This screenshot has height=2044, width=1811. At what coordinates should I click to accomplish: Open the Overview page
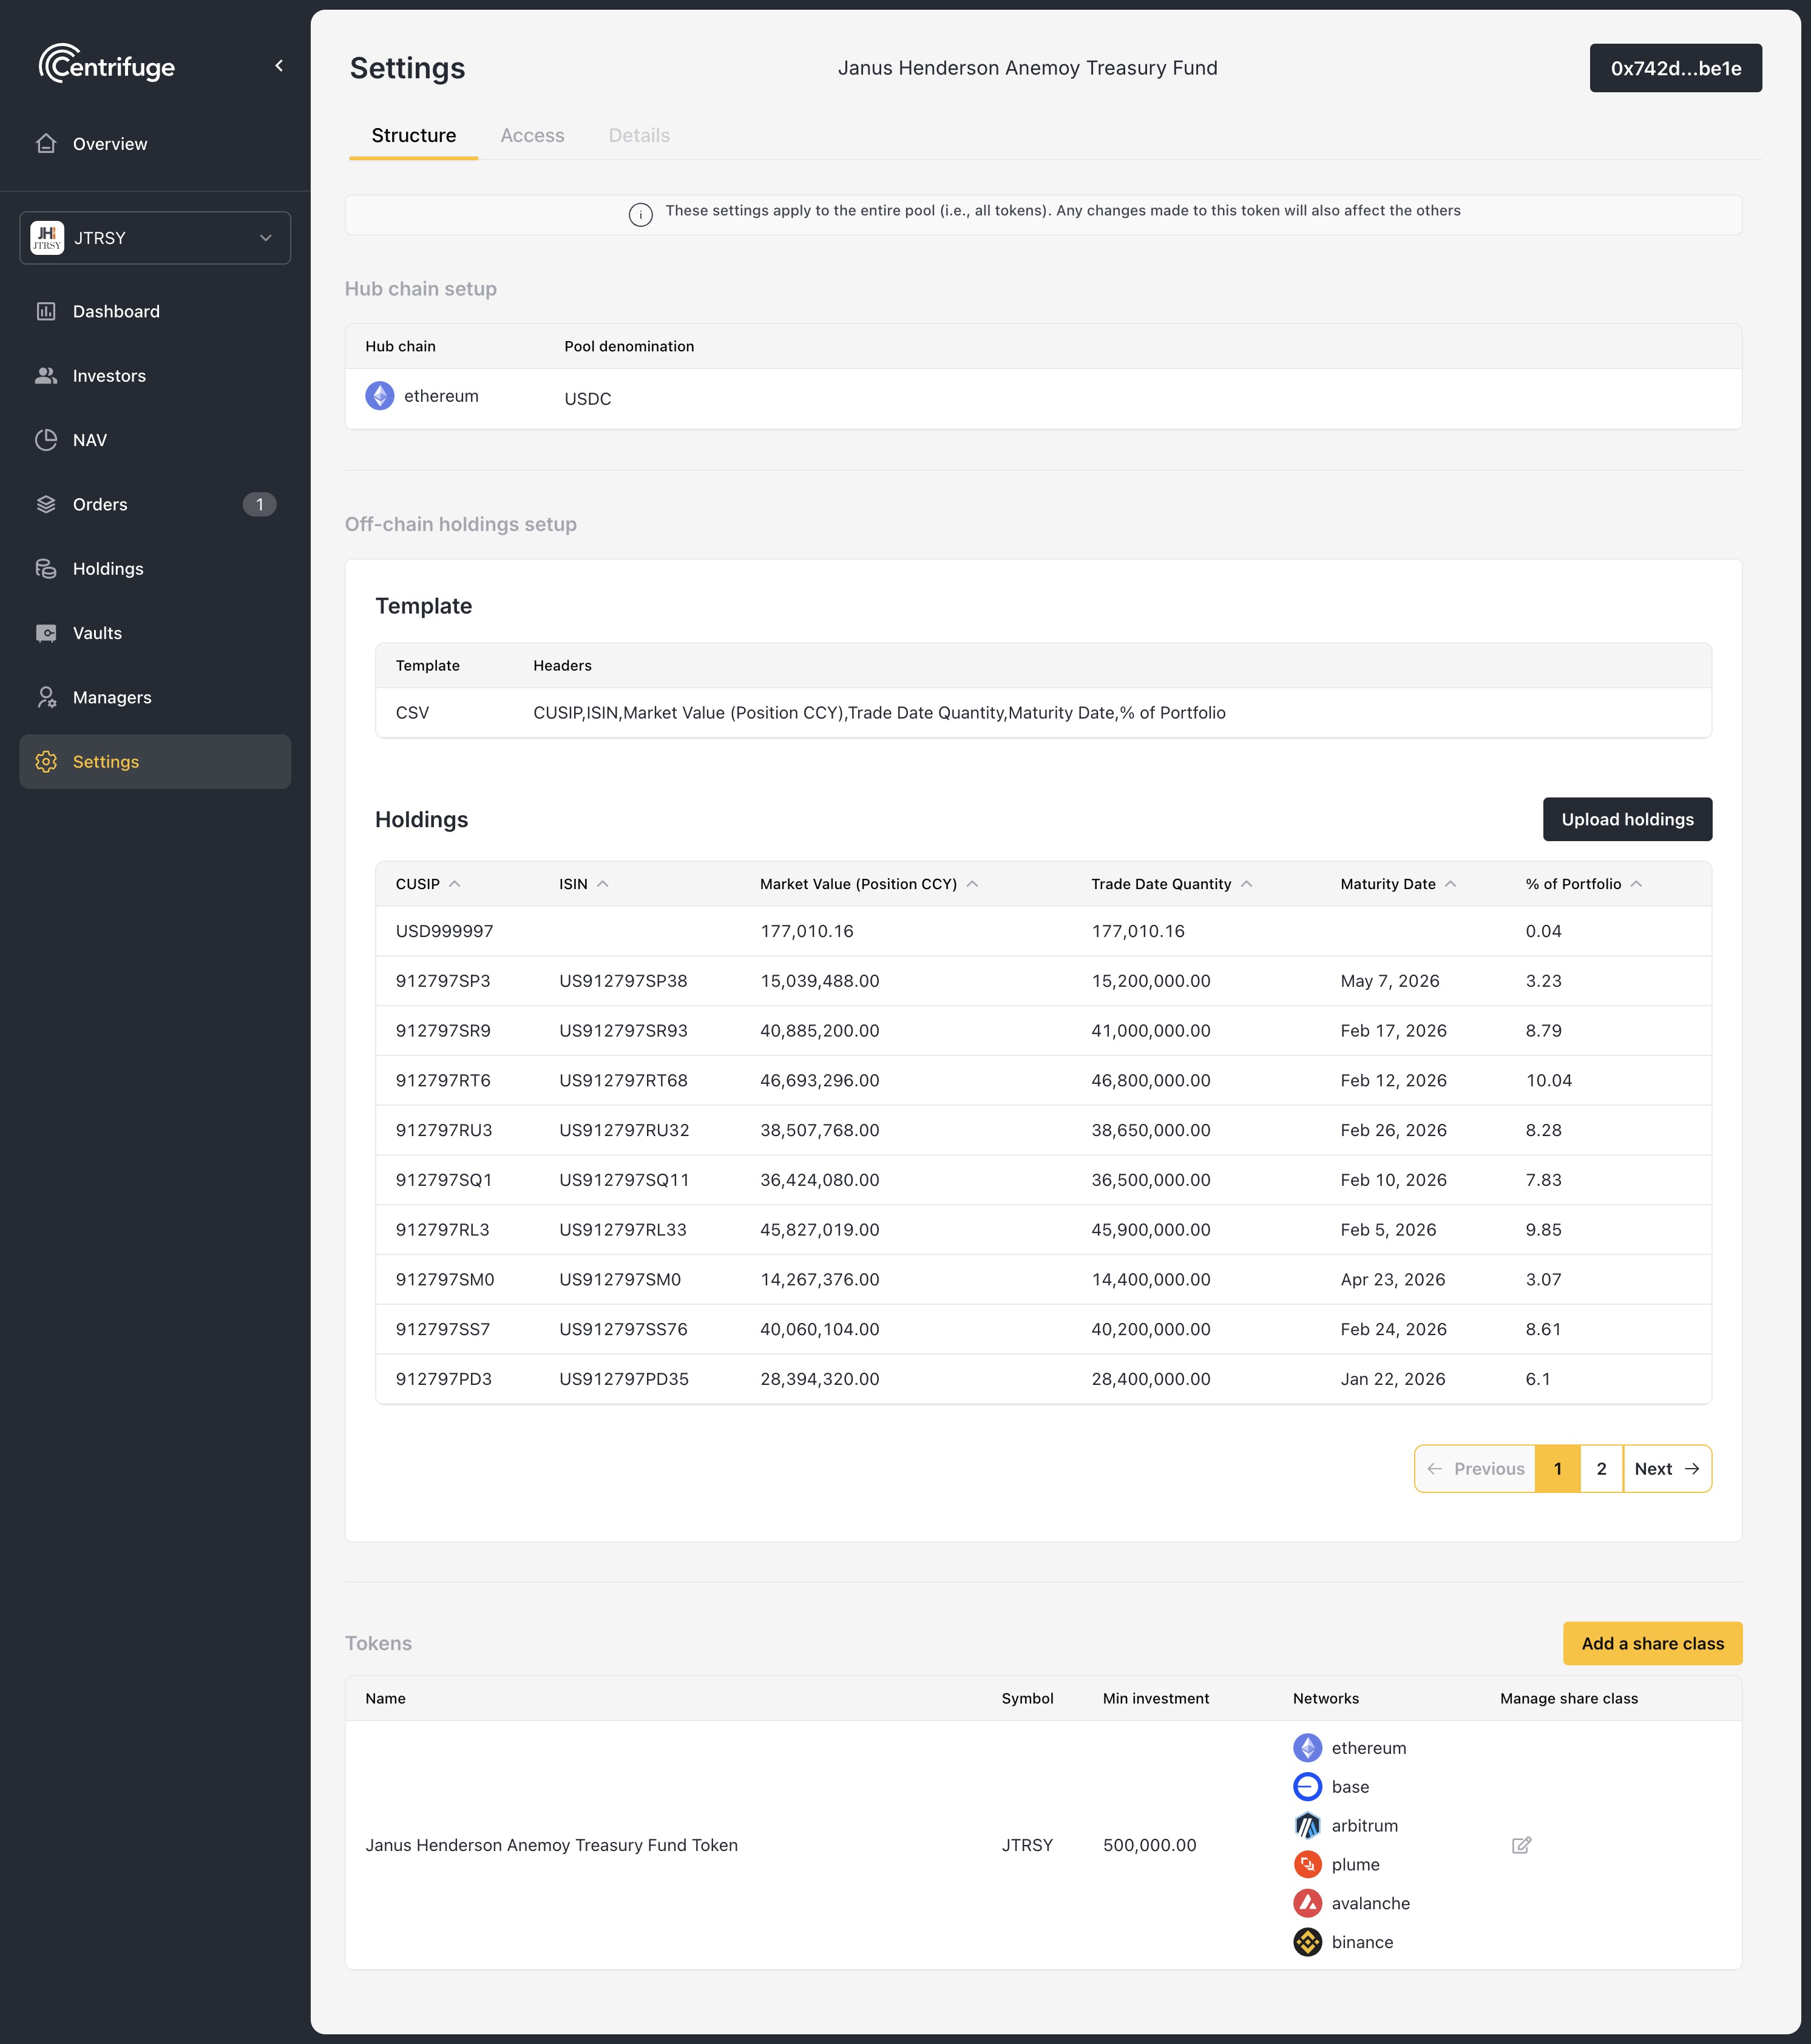click(109, 144)
